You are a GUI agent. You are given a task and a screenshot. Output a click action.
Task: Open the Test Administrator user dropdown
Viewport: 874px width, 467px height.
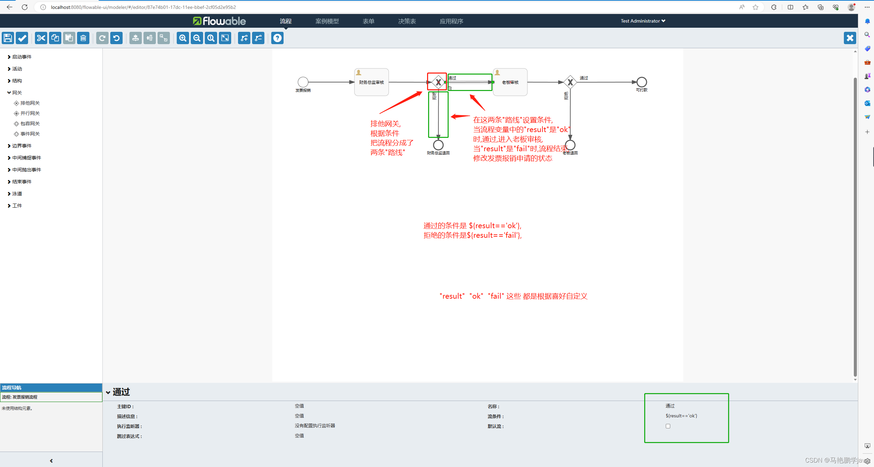click(x=643, y=21)
